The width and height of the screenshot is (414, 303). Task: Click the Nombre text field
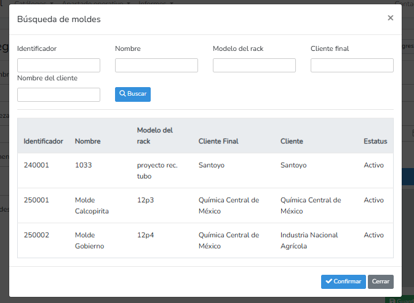[156, 66]
